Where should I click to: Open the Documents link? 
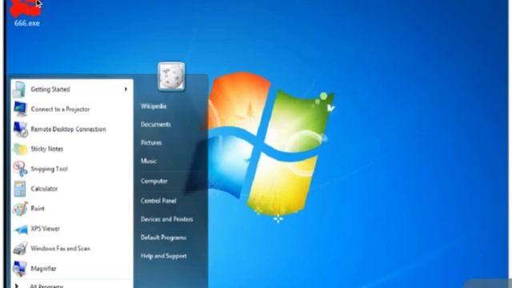(156, 125)
